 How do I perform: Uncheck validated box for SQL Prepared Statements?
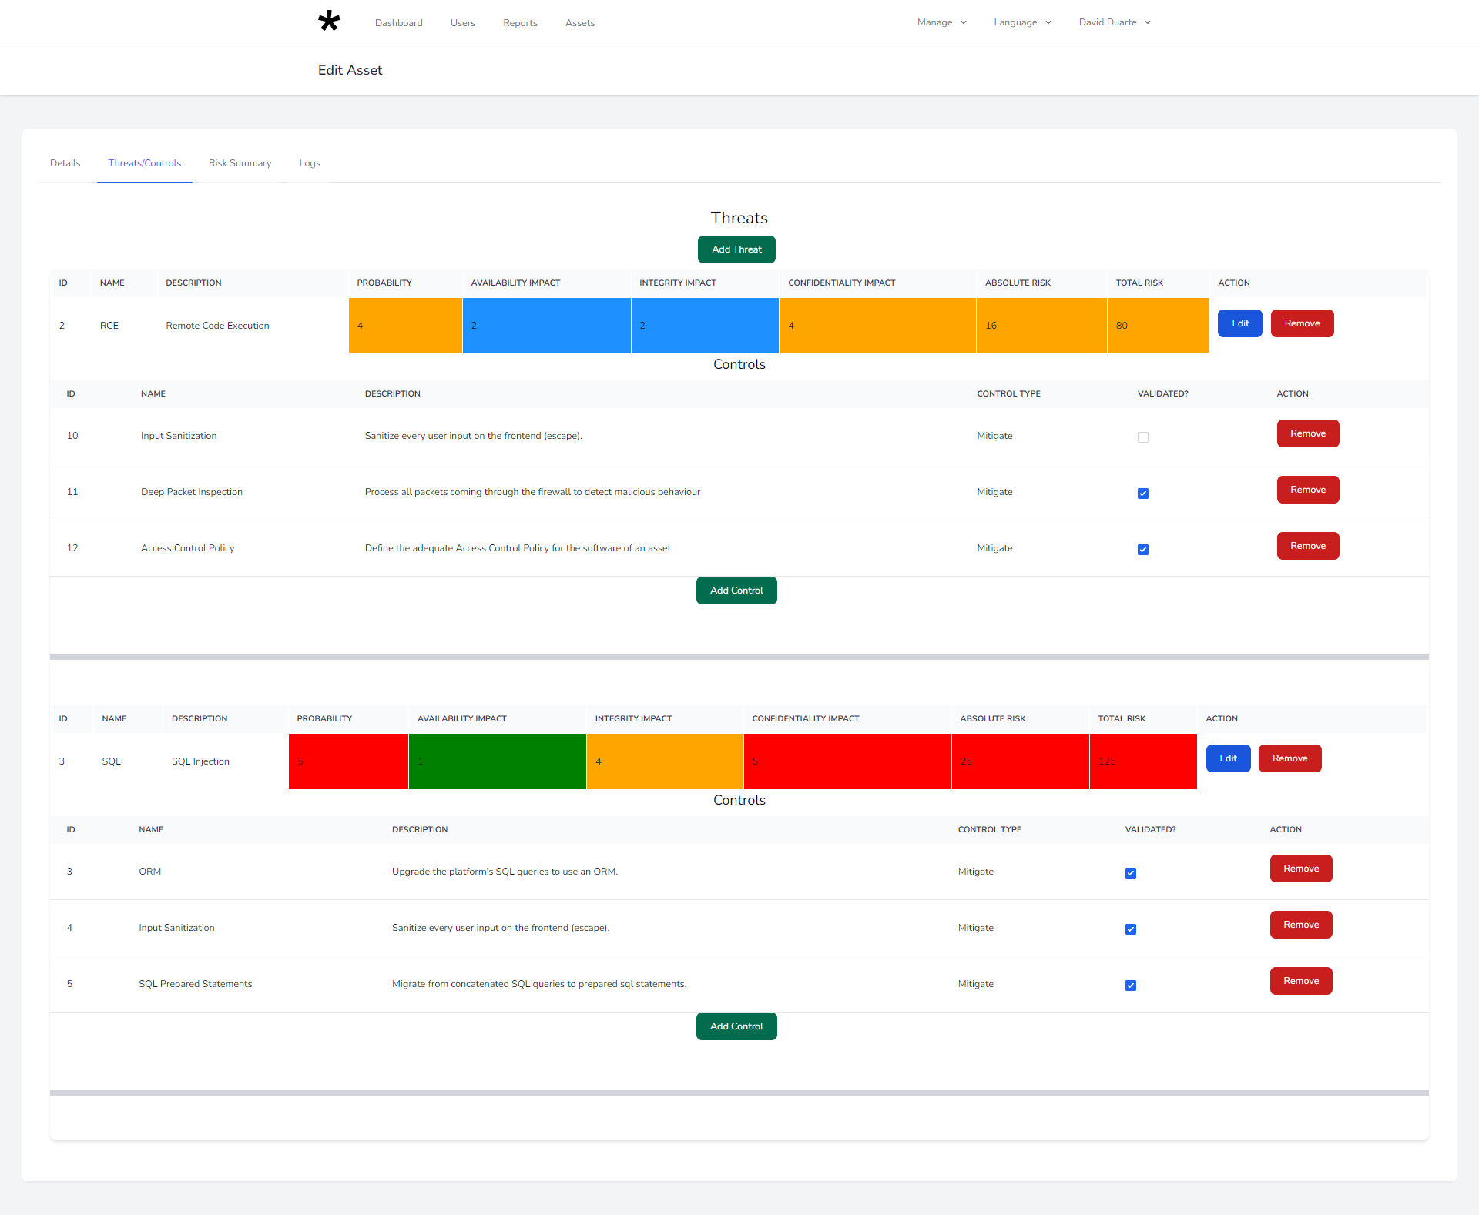coord(1131,986)
